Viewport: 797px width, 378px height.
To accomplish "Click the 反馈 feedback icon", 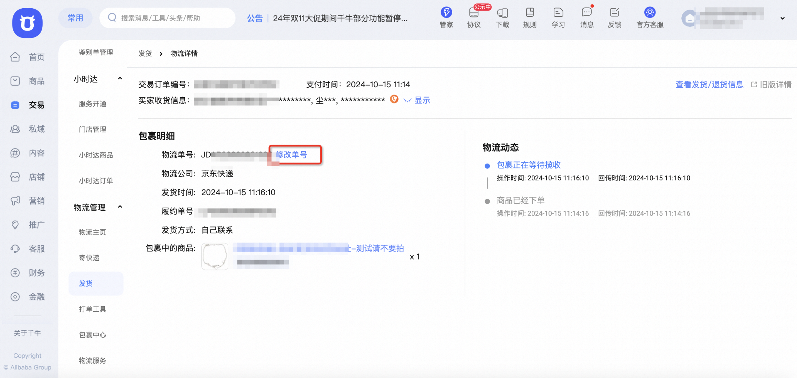I will pyautogui.click(x=615, y=12).
